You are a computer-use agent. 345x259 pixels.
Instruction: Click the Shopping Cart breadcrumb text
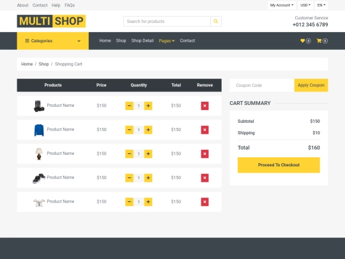click(x=68, y=64)
